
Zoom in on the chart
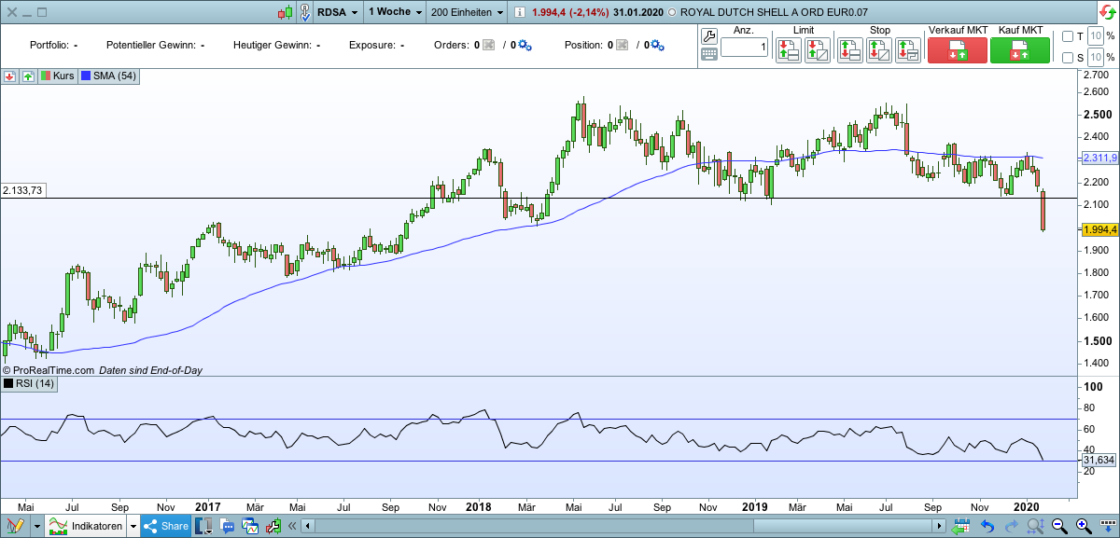pyautogui.click(x=1084, y=527)
